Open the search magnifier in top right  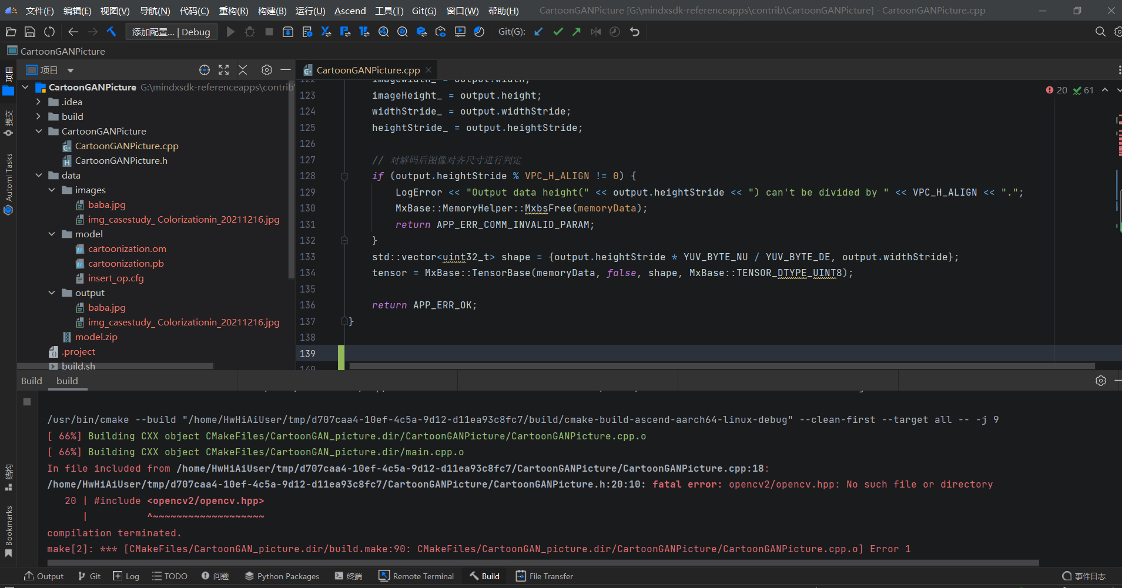pos(1100,32)
